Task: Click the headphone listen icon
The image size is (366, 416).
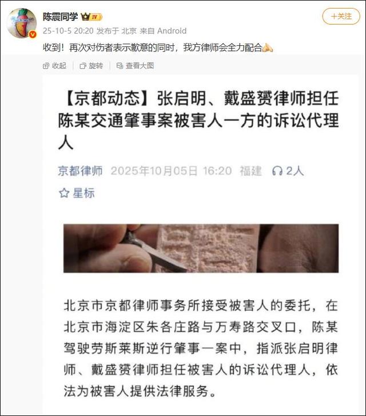Action: (x=277, y=171)
